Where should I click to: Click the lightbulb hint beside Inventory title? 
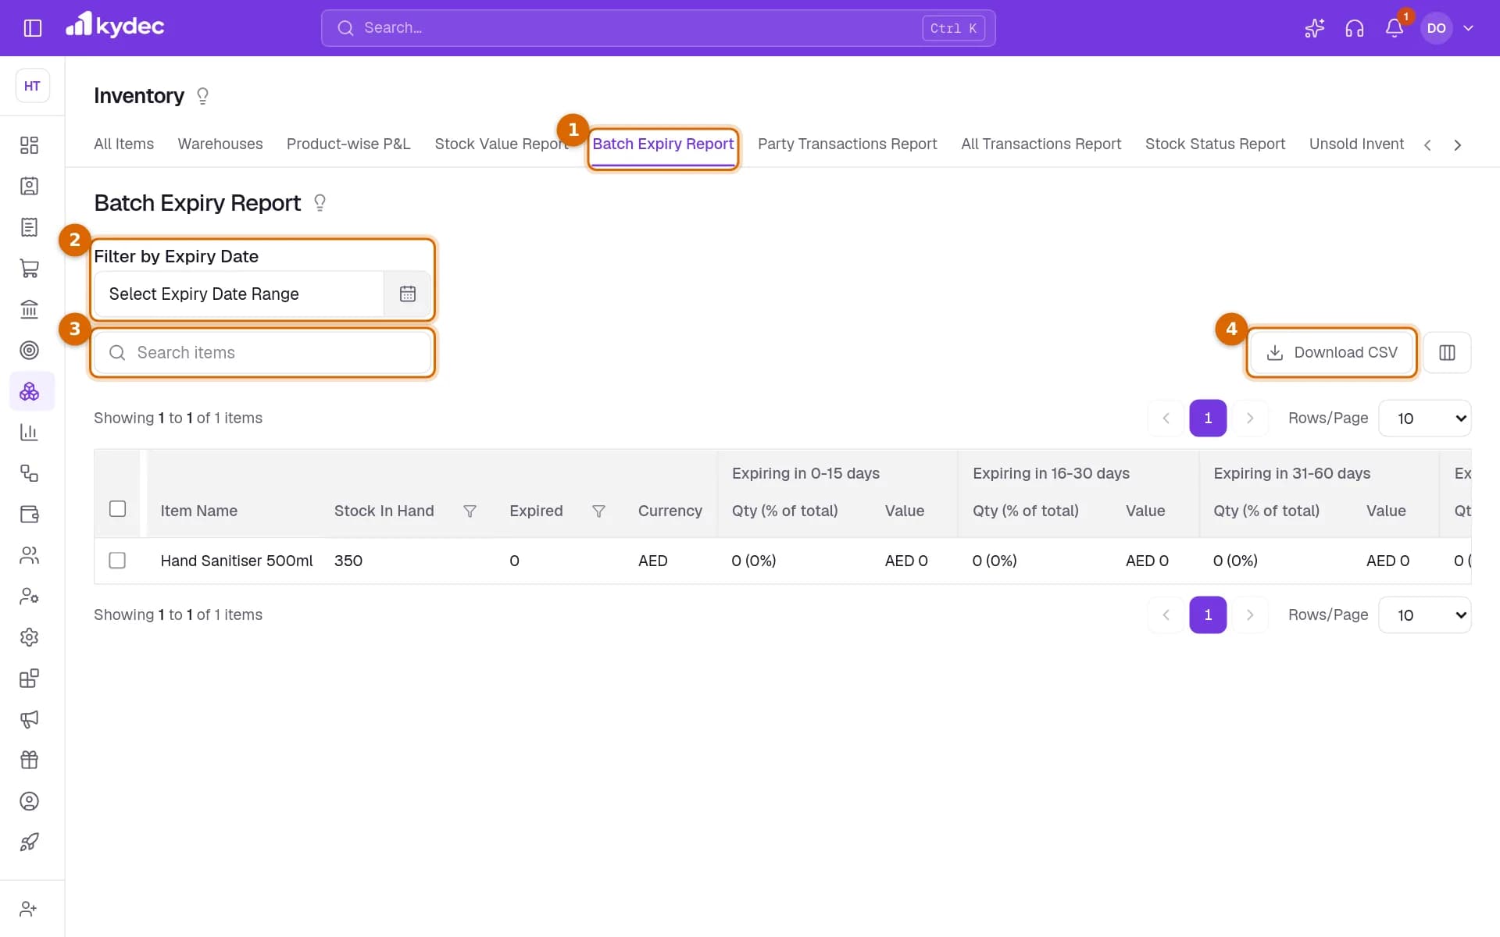[202, 96]
